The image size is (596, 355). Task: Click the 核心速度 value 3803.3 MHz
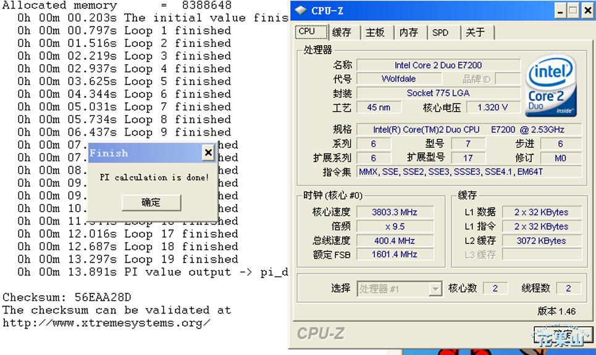pos(395,212)
